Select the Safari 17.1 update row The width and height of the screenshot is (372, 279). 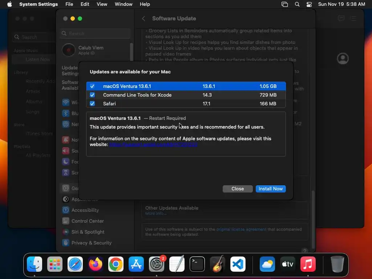point(186,104)
